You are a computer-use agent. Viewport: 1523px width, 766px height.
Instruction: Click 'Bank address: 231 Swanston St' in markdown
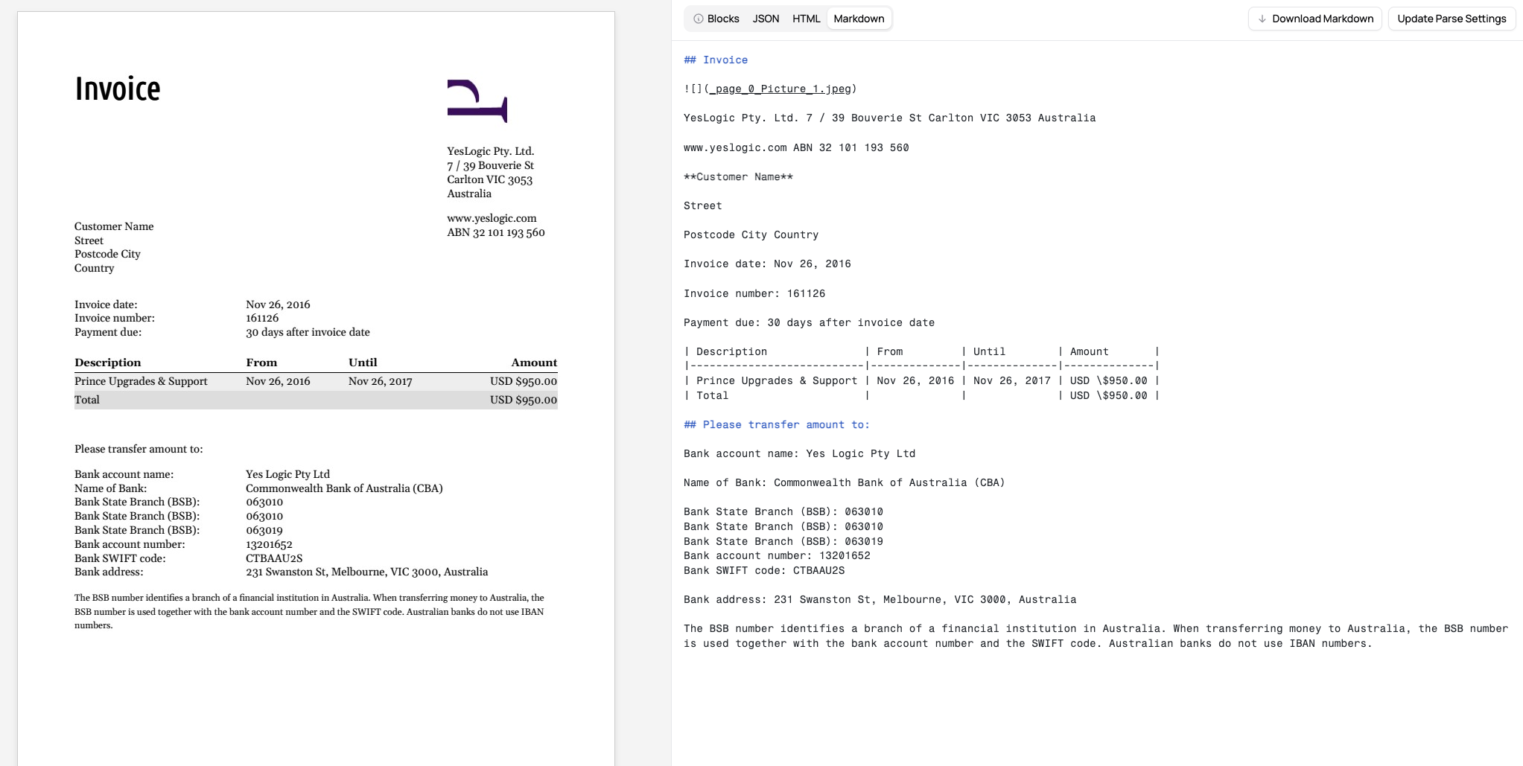click(880, 599)
